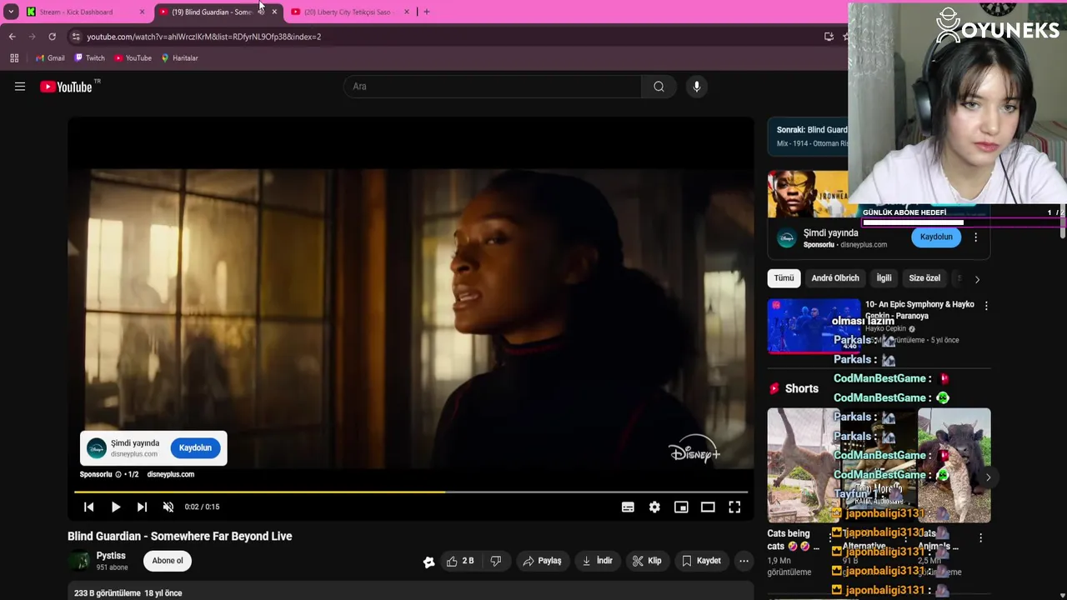The height and width of the screenshot is (600, 1067).
Task: Open An Epic Symphony & Hayko video thumbnail
Action: tap(813, 325)
